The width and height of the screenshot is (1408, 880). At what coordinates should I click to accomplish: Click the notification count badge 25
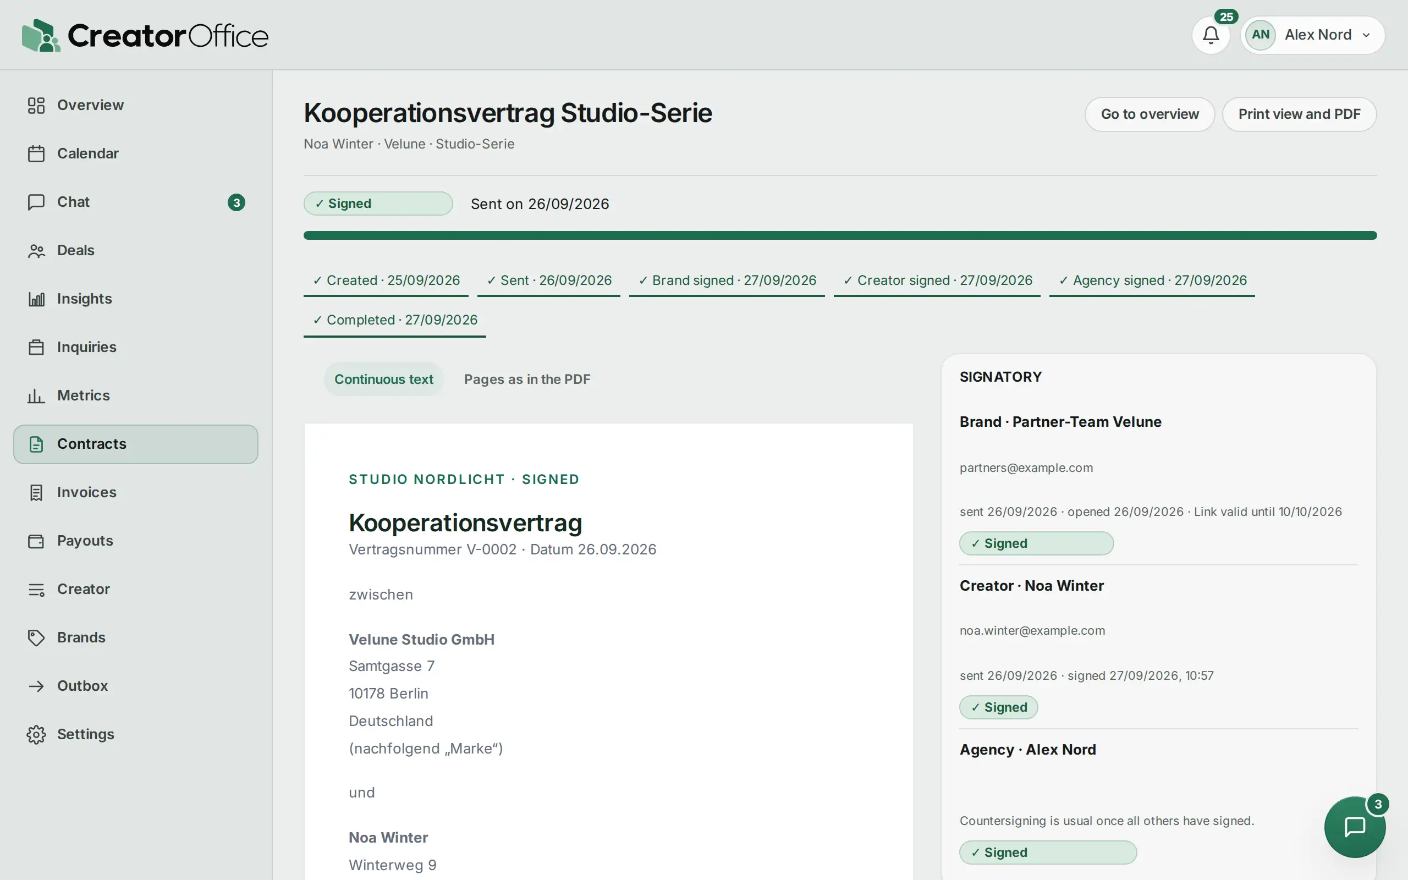pos(1226,17)
